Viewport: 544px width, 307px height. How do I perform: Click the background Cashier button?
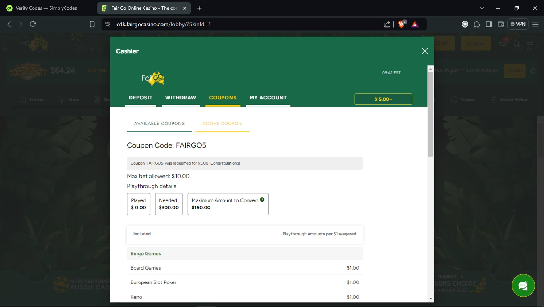(475, 43)
